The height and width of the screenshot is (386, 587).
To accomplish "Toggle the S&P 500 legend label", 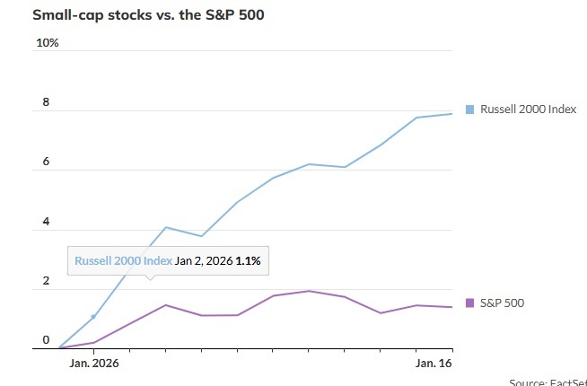I will pyautogui.click(x=502, y=303).
